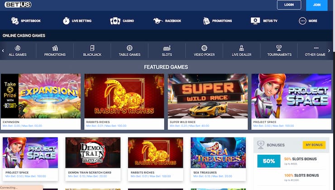
Task: Click the Promotions tag icon
Action: pos(206,21)
